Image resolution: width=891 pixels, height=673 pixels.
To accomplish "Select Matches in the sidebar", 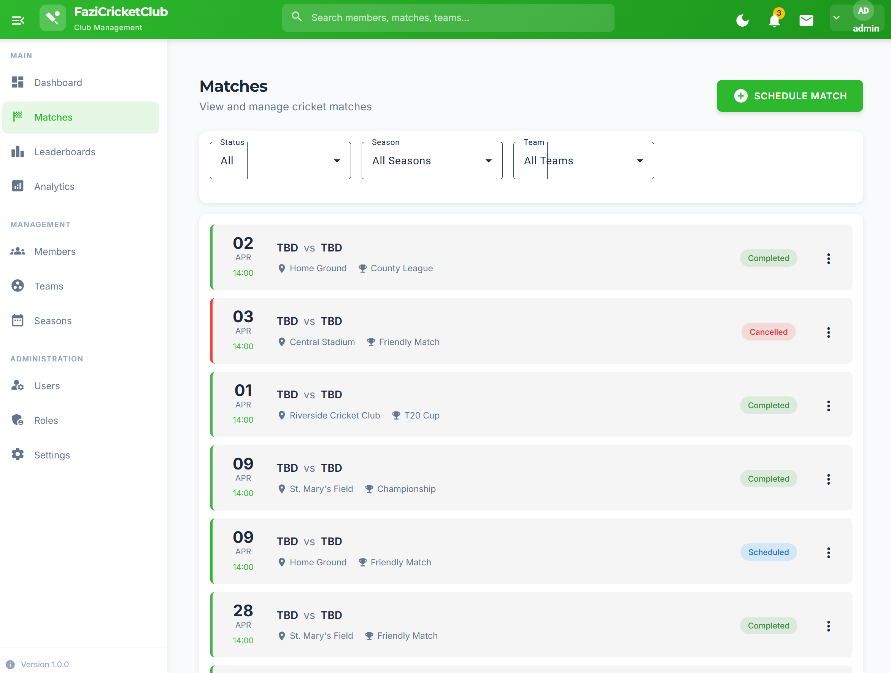I will 81,117.
